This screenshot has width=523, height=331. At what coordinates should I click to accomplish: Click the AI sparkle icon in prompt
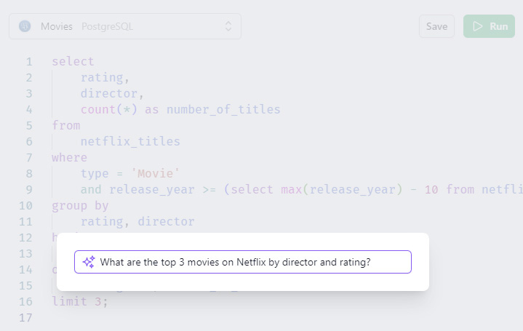click(89, 262)
